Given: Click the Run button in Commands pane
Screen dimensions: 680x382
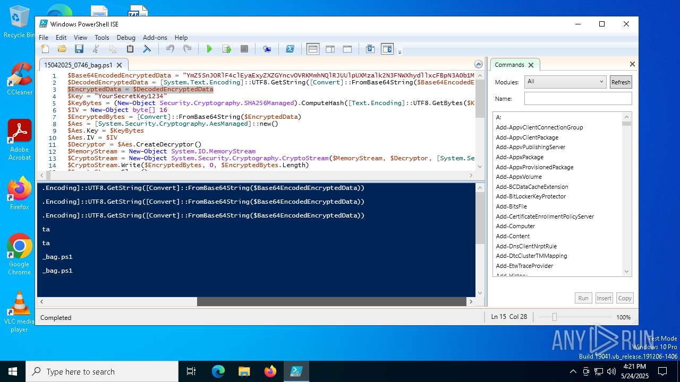Looking at the screenshot, I should coord(583,298).
